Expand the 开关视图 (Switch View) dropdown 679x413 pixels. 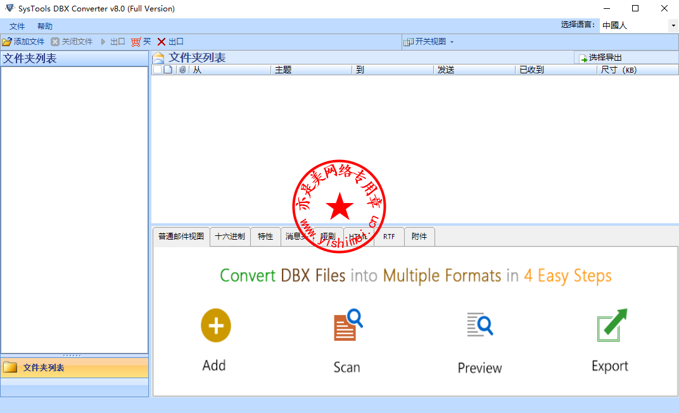pos(452,42)
